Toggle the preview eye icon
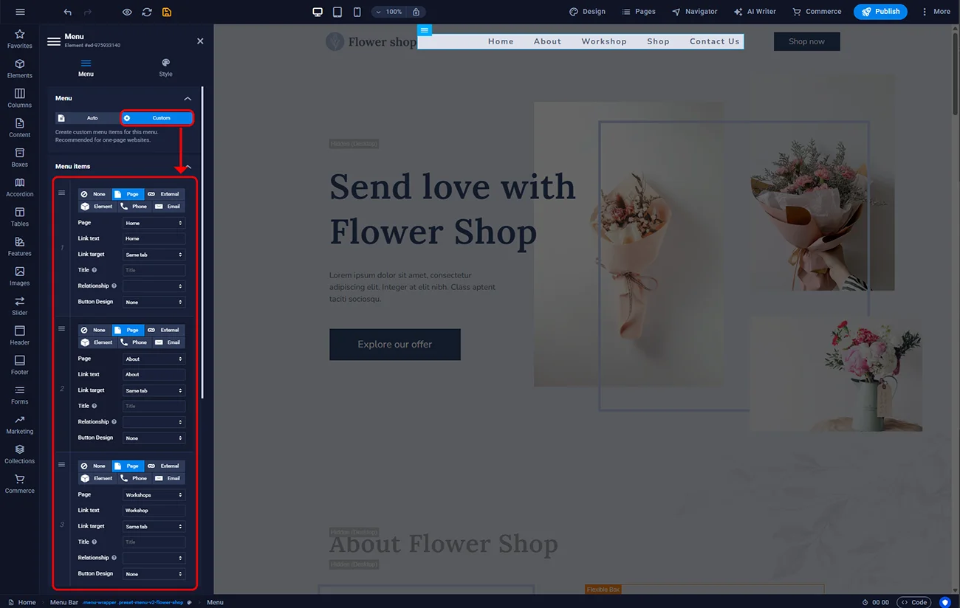This screenshot has height=608, width=960. [127, 12]
